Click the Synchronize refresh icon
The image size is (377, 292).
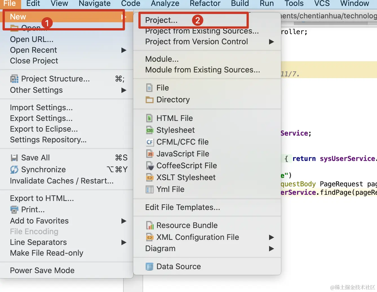[14, 170]
